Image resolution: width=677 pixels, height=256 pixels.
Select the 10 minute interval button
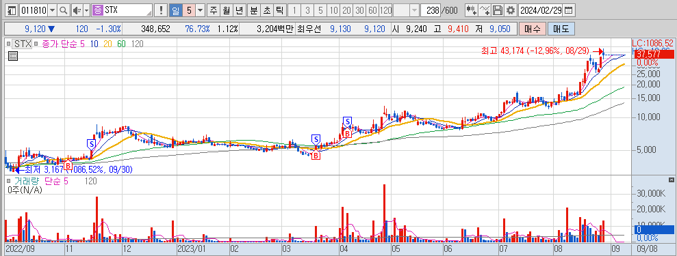coord(333,10)
